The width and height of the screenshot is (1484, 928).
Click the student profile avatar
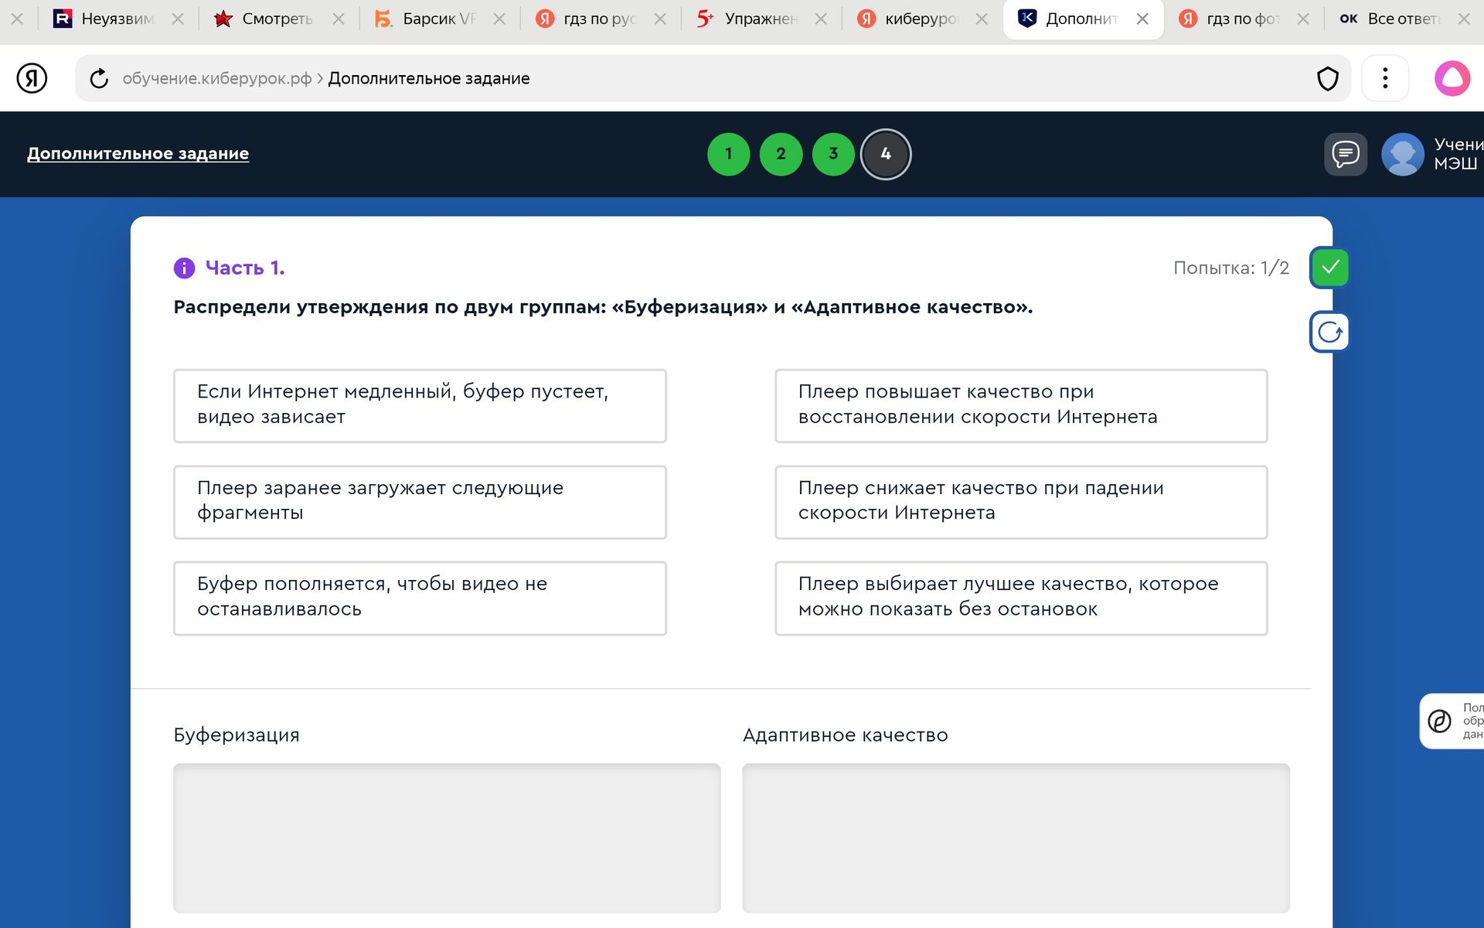(1402, 154)
